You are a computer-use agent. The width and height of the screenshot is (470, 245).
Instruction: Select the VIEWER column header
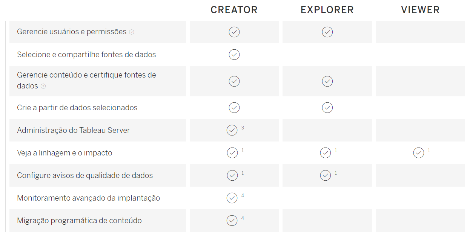pos(420,10)
